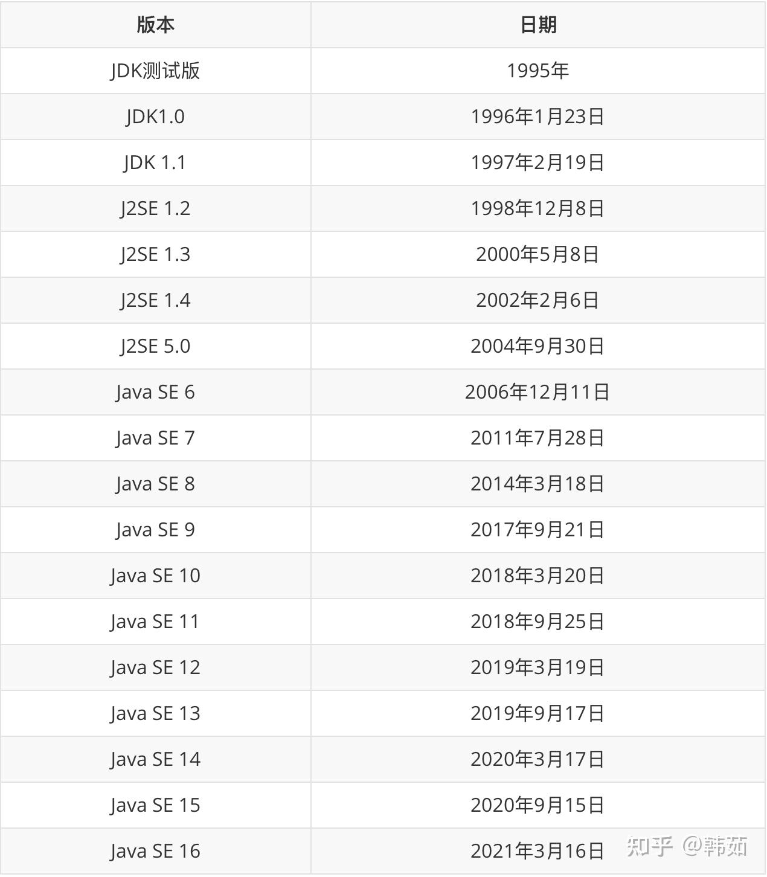Select the J2SE 1.4 cell

pos(155,300)
